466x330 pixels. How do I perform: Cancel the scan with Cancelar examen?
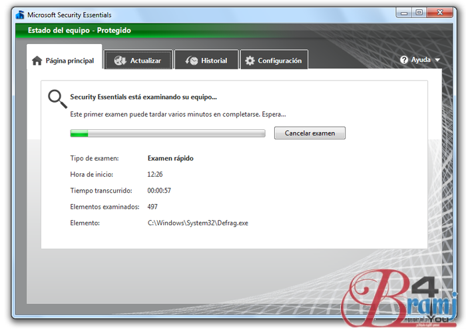[x=310, y=133]
